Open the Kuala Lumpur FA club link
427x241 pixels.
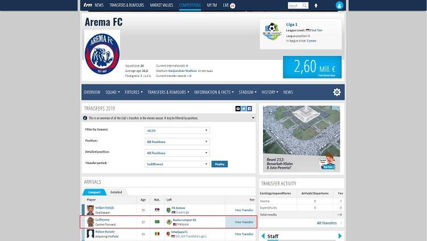(184, 220)
